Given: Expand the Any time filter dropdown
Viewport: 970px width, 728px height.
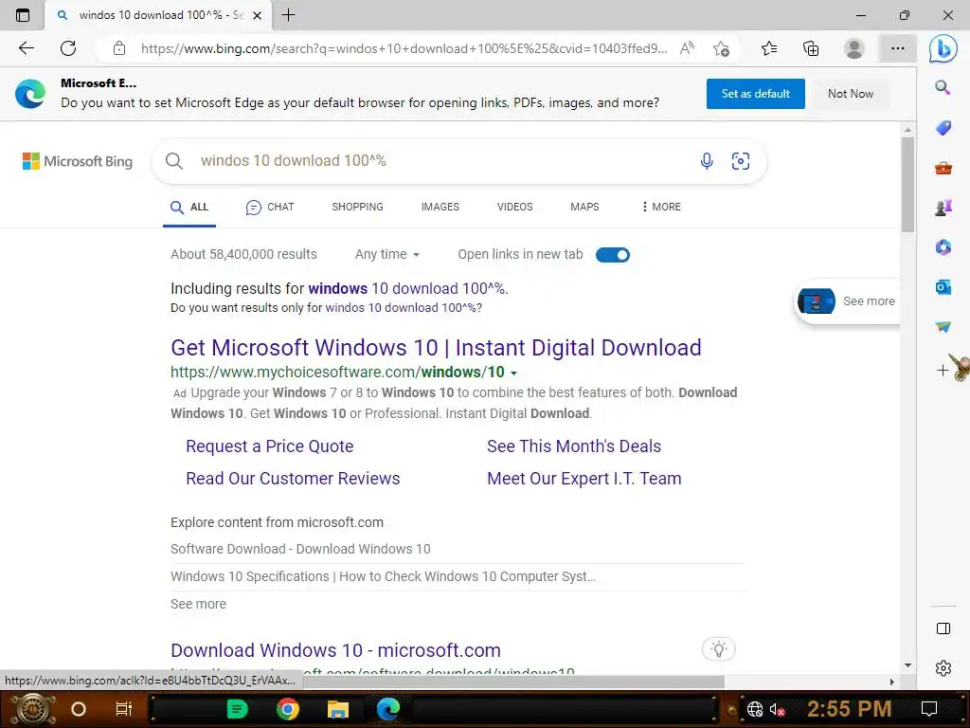Looking at the screenshot, I should coord(387,254).
